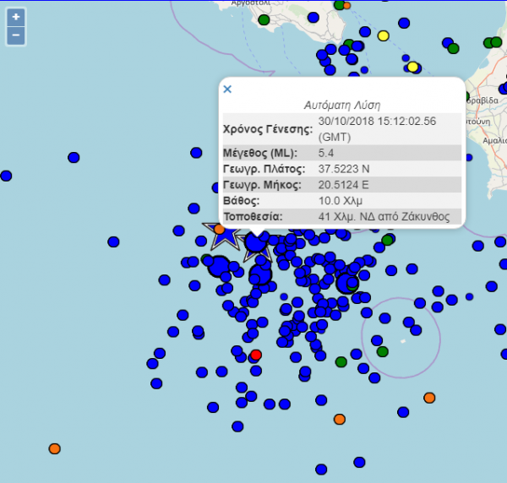507x483 pixels.
Task: Zoom out with the minus button
Action: pos(16,35)
